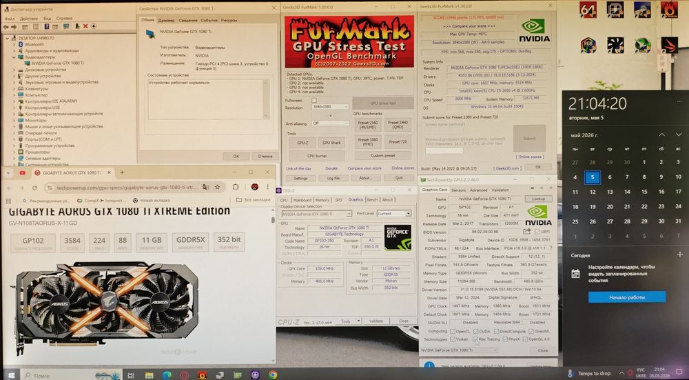Open Google Chrome from the taskbar
Image resolution: width=689 pixels, height=380 pixels.
pyautogui.click(x=273, y=375)
